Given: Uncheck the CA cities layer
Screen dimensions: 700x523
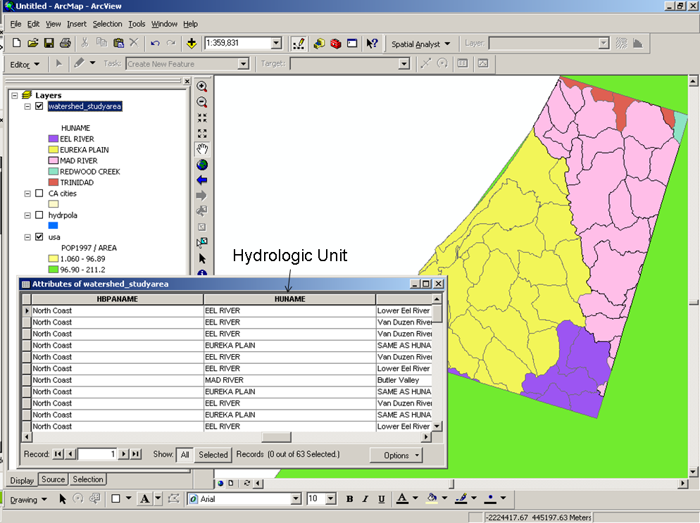Looking at the screenshot, I should click(x=39, y=193).
